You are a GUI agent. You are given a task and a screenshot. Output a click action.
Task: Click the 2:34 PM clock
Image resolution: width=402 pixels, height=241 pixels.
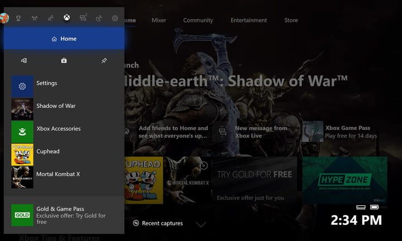tap(356, 220)
